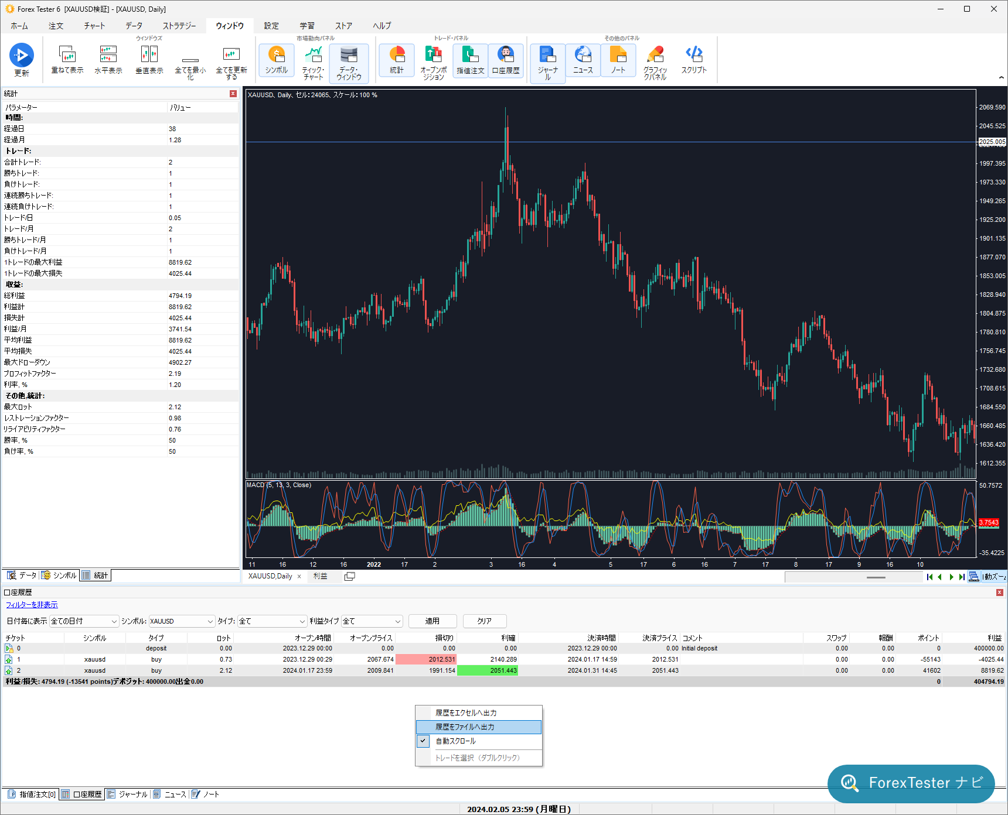1008x815 pixels.
Task: Select 垂直表示 vertical tile icon
Action: click(x=149, y=54)
